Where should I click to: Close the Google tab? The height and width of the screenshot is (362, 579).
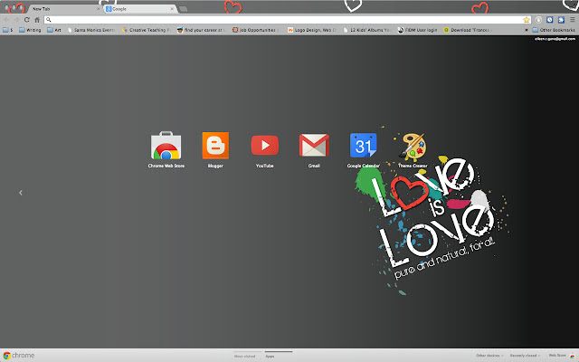click(x=172, y=9)
